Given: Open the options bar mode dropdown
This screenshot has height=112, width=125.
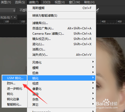Looking at the screenshot, I should pos(8,10).
